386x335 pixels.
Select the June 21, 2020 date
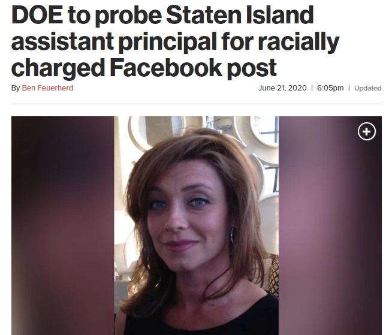[282, 88]
